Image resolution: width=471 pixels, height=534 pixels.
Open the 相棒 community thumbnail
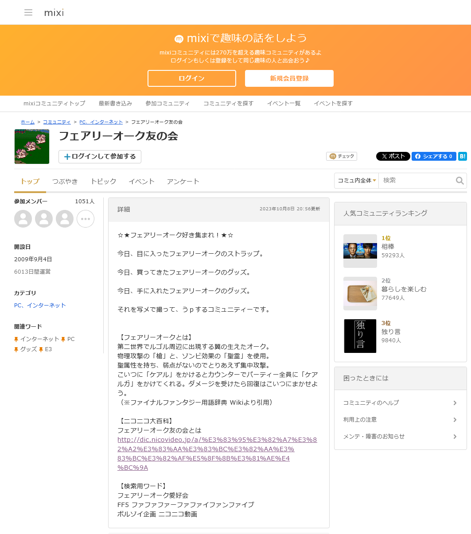pos(360,251)
